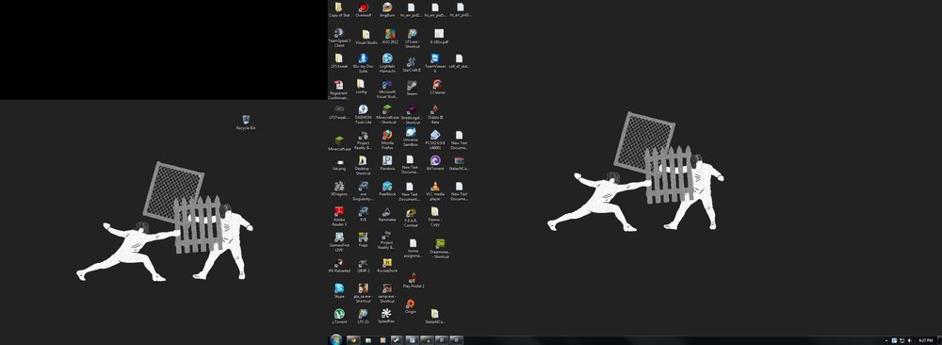Screen dimensions: 942x345
Task: Launch the Universe Sandbox shortcut
Action: click(x=411, y=137)
